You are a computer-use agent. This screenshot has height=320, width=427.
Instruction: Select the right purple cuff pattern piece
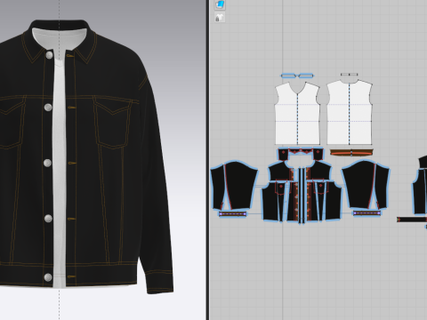[x=367, y=213]
